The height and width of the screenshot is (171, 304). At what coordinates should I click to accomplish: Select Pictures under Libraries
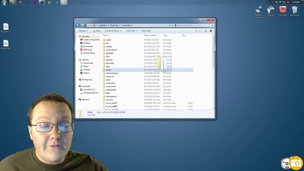(x=85, y=70)
